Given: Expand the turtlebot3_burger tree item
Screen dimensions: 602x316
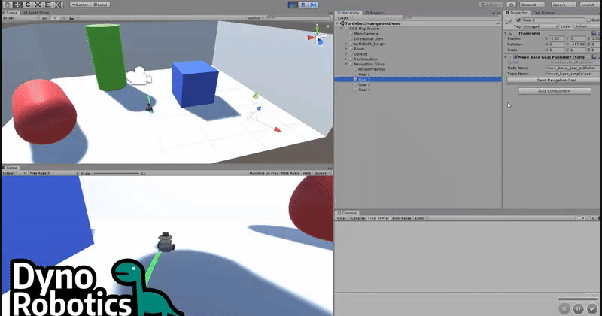Looking at the screenshot, I should 345,44.
